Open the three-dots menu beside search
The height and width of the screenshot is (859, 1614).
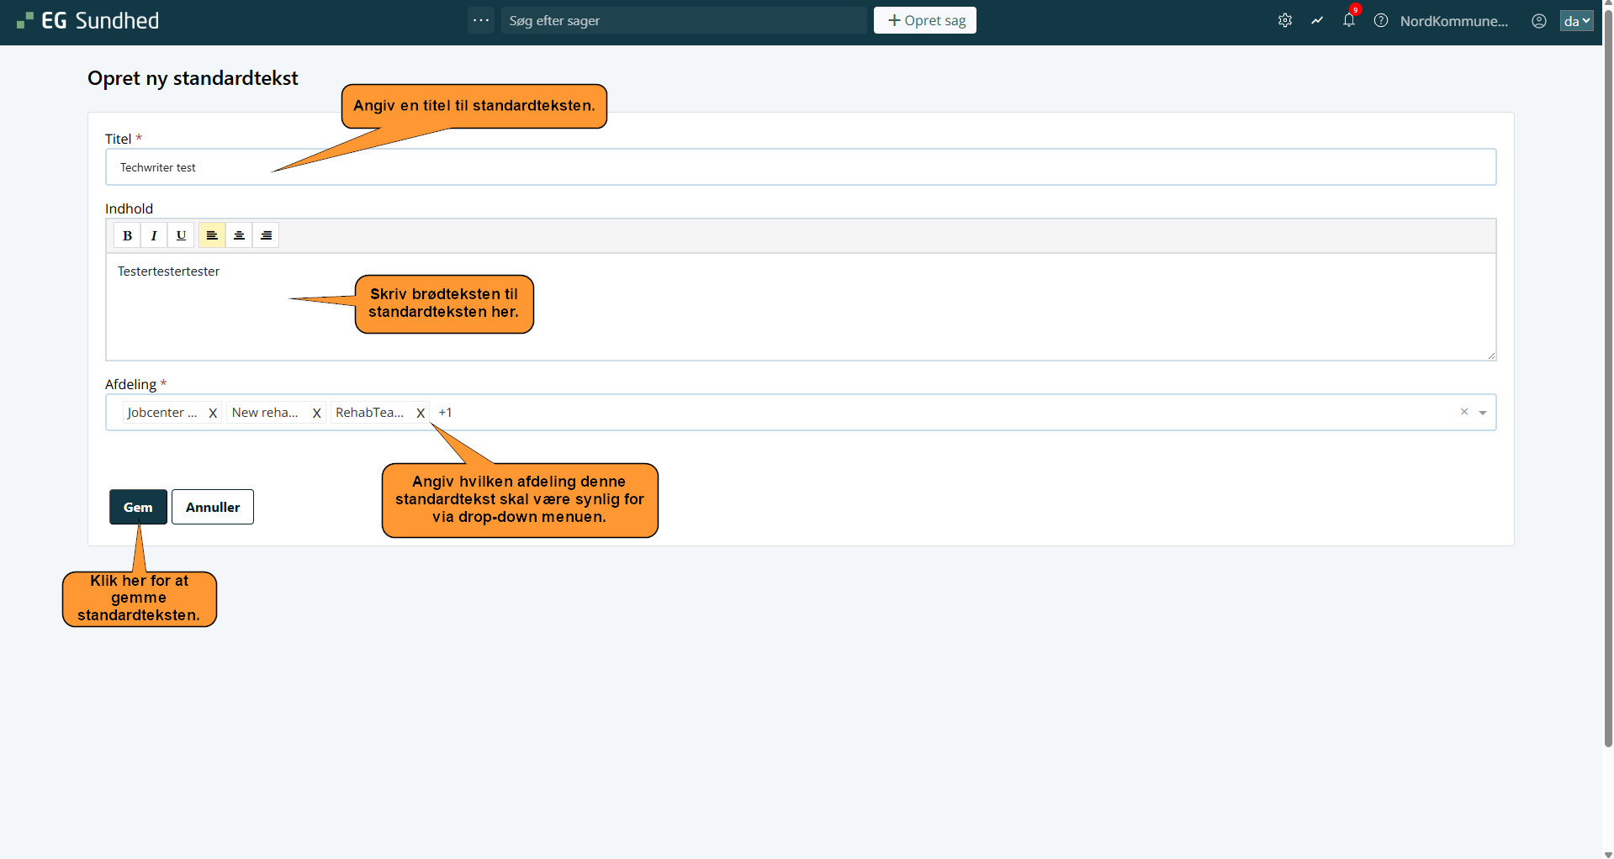[x=481, y=20]
